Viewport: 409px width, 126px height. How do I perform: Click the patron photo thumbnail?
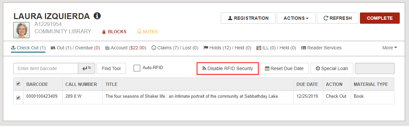[x=22, y=30]
